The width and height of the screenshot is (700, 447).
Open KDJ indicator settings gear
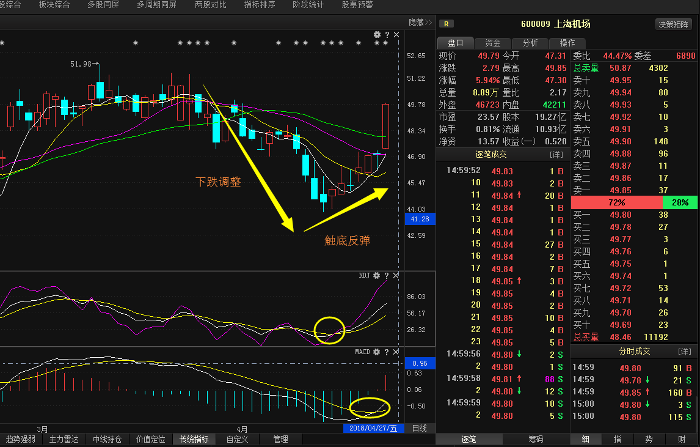377,276
